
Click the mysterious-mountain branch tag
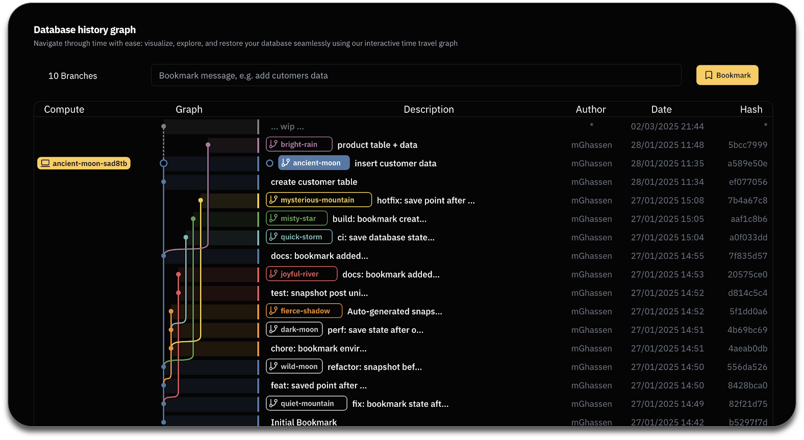(319, 200)
